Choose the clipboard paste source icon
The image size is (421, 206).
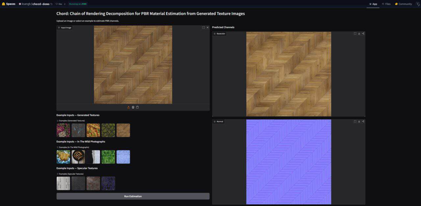point(137,107)
